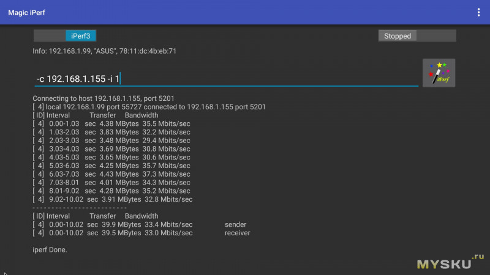Select the 7.03-8.01 sec interval row
This screenshot has height=275, width=490.
[x=111, y=183]
